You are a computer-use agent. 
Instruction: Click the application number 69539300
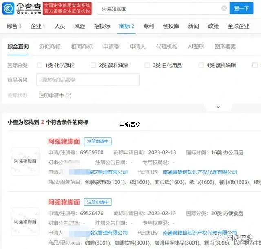[x=92, y=152]
